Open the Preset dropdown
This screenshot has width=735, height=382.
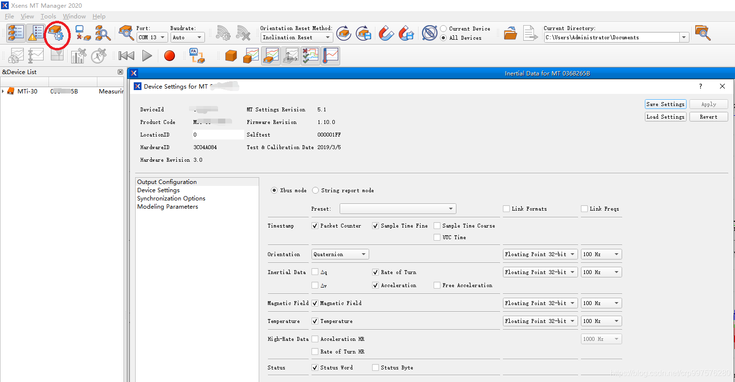tap(398, 209)
